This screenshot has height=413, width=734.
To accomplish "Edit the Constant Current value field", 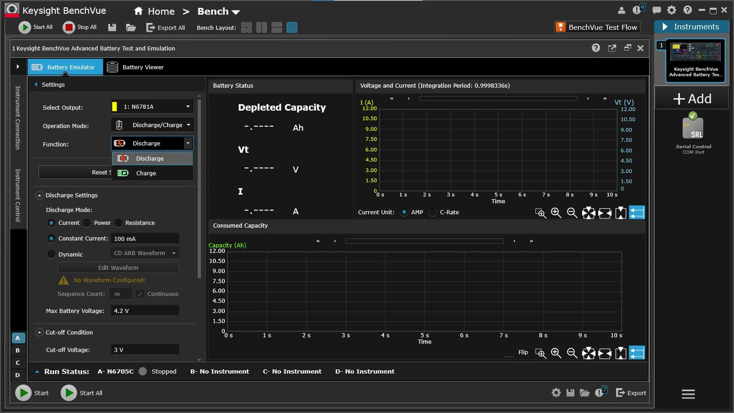I will point(145,239).
